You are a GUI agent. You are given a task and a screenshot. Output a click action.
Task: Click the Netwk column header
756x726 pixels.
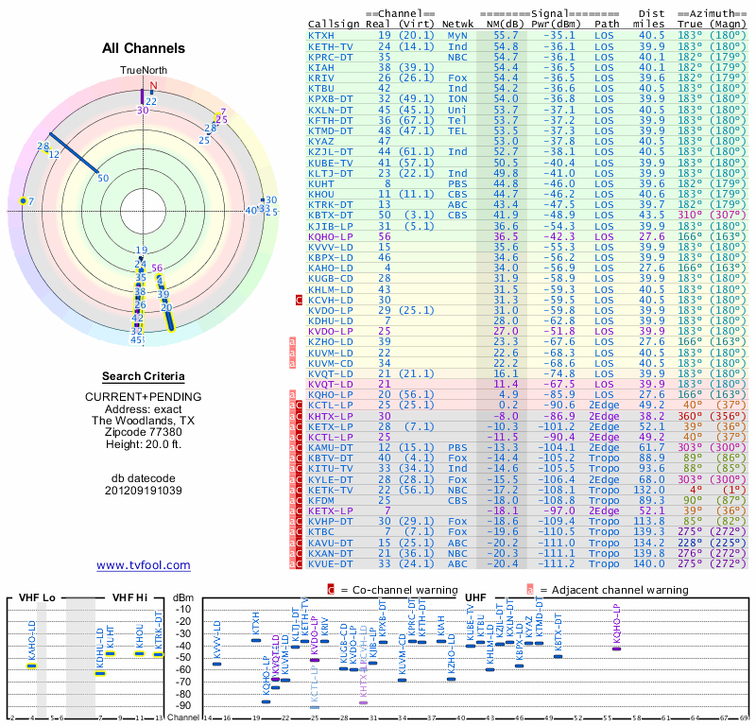point(457,23)
